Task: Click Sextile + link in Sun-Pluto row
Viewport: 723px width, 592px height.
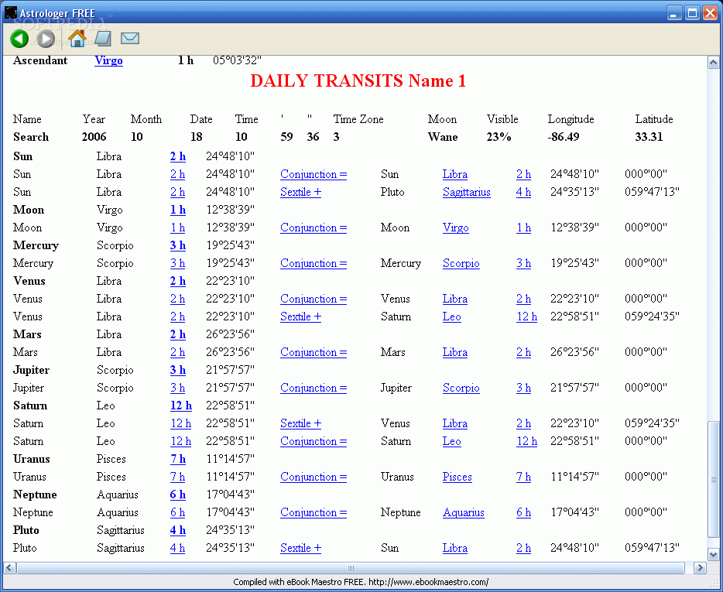Action: [300, 192]
